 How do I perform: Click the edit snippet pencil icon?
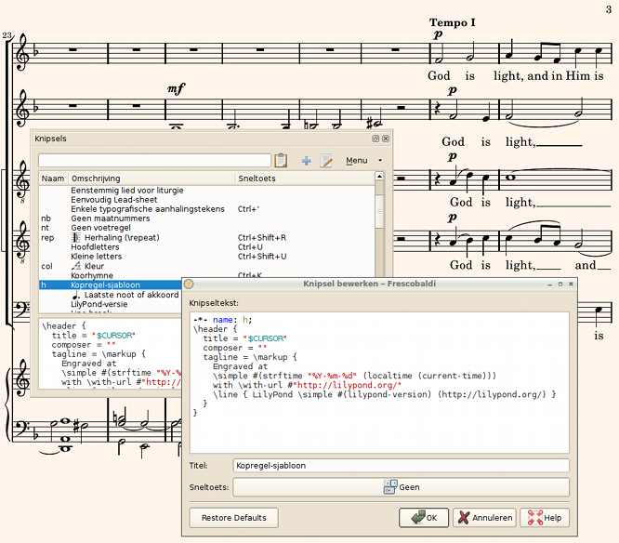pos(325,161)
